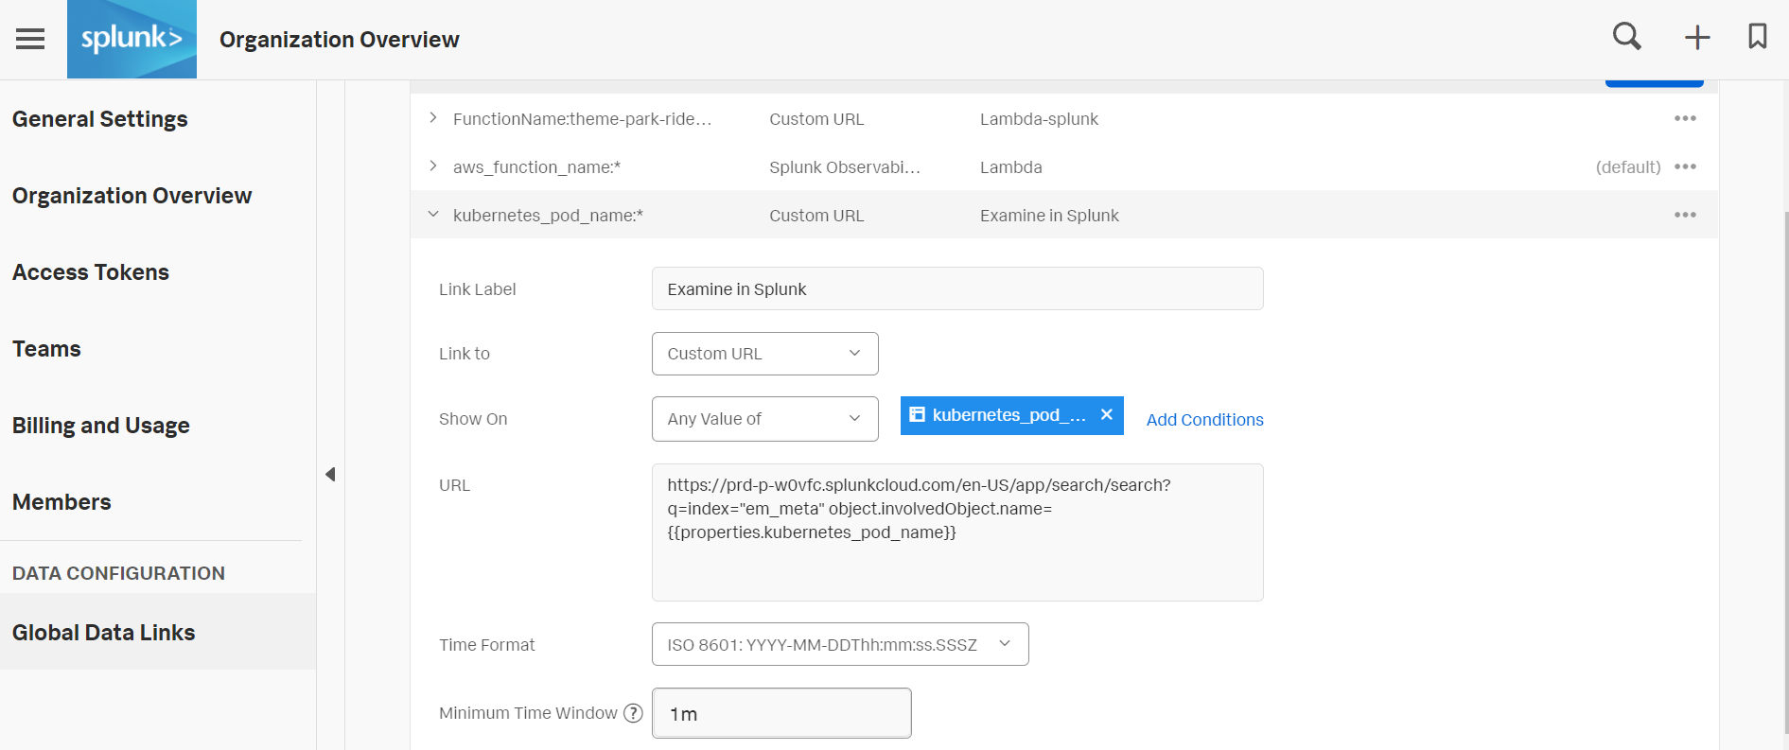The image size is (1789, 750).
Task: Click the DATA CONFIGURATION section heading
Action: (118, 573)
